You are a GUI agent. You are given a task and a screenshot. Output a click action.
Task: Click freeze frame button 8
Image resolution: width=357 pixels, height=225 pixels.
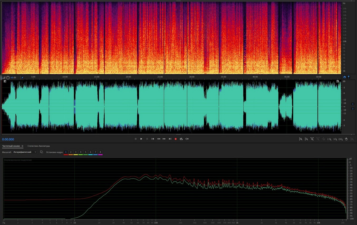coord(100,152)
